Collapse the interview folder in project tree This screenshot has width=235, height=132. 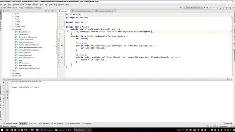click(x=11, y=29)
